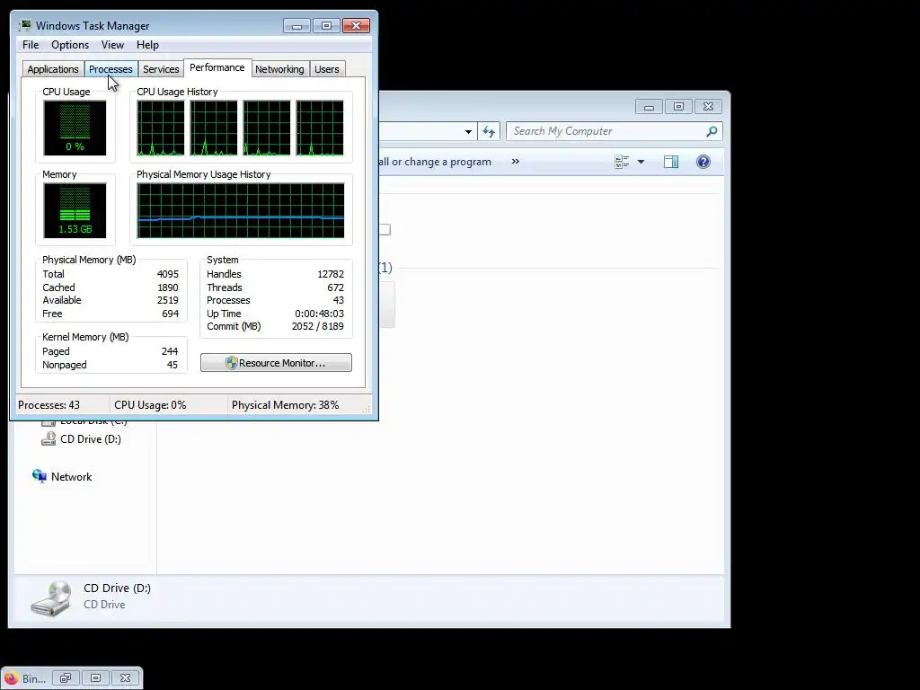This screenshot has width=920, height=690.
Task: Click the Threads value 672
Action: pos(336,287)
